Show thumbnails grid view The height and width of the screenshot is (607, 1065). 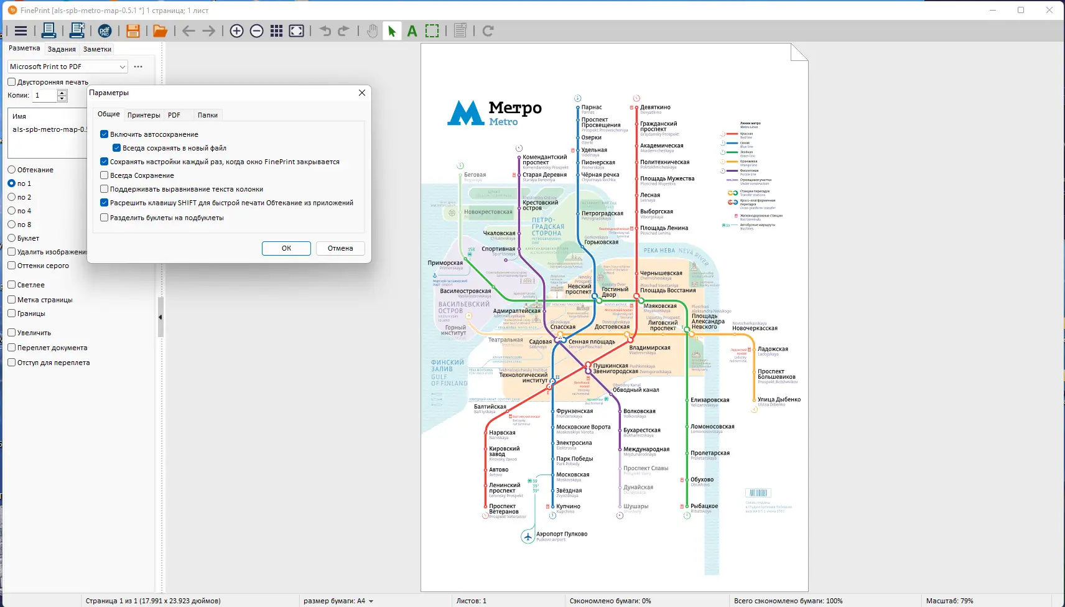pyautogui.click(x=277, y=31)
